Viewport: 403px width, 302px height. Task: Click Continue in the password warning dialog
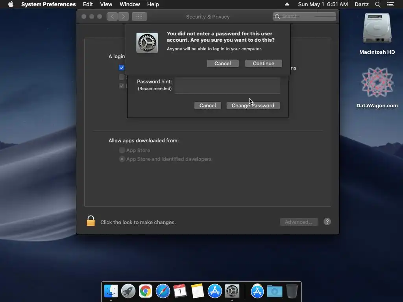click(x=263, y=63)
